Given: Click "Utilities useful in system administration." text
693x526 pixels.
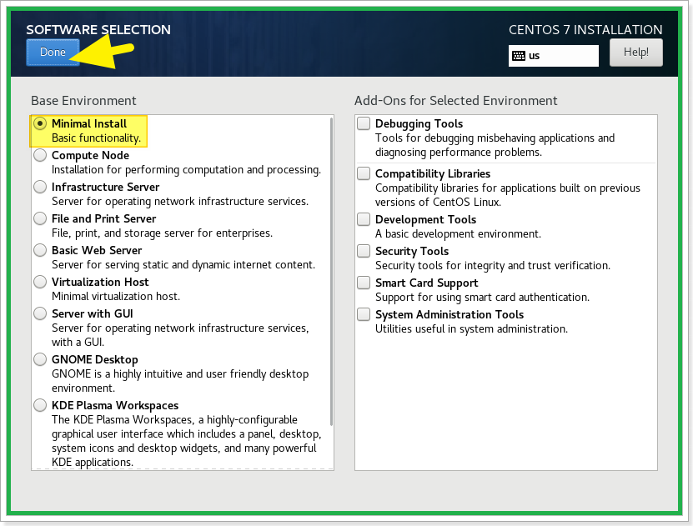Looking at the screenshot, I should tap(471, 329).
